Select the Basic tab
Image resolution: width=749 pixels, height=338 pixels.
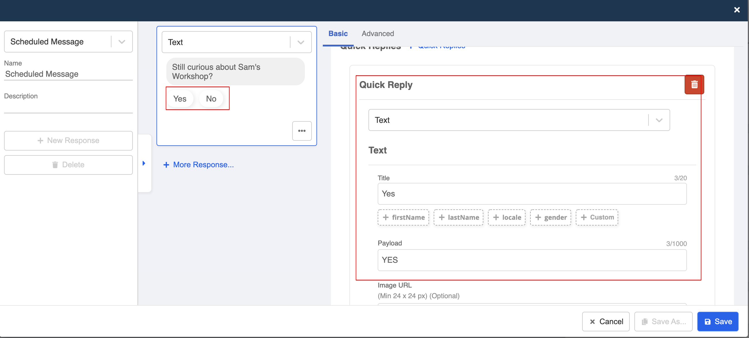(338, 33)
